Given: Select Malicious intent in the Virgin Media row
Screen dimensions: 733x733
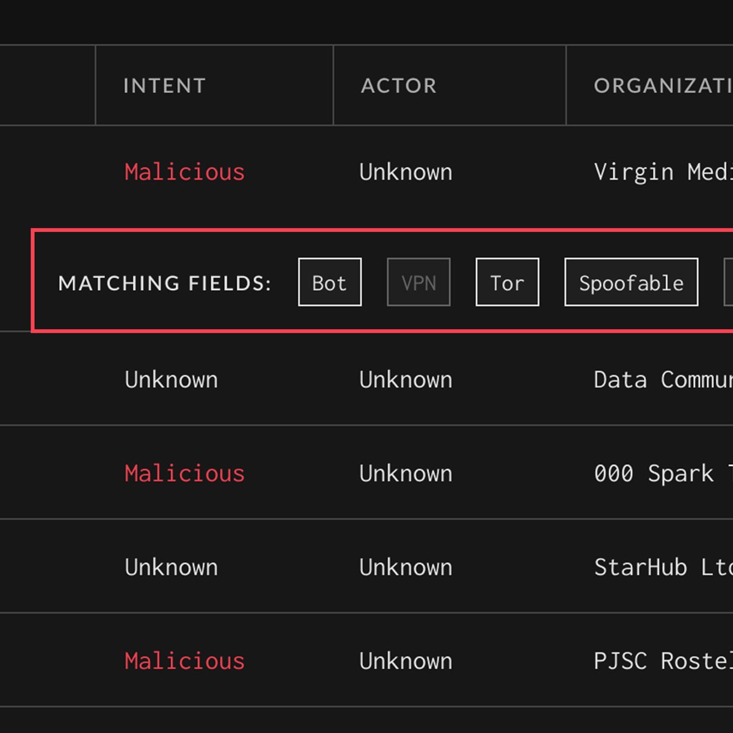Looking at the screenshot, I should pyautogui.click(x=184, y=172).
